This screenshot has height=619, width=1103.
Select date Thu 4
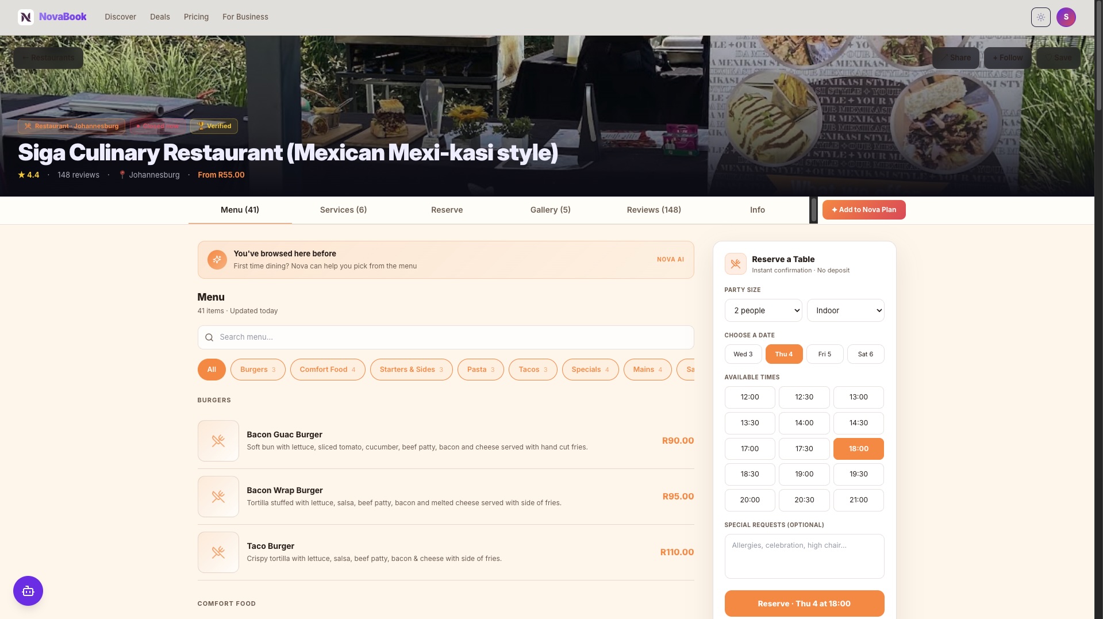pyautogui.click(x=784, y=354)
